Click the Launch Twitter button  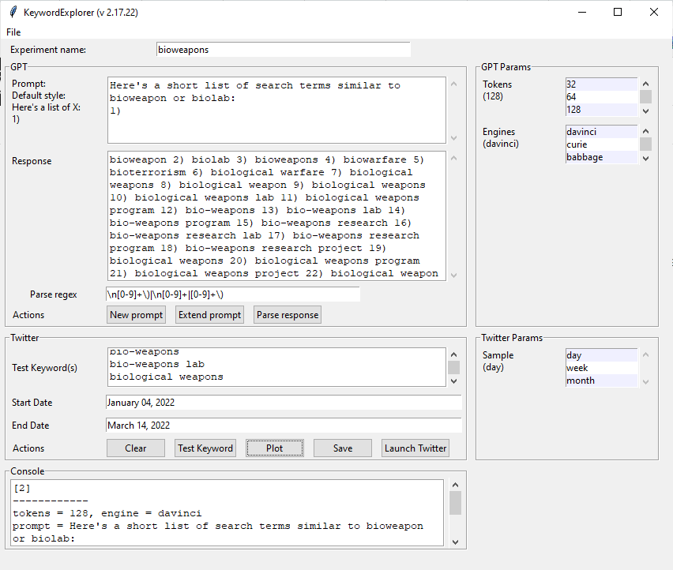(x=415, y=448)
